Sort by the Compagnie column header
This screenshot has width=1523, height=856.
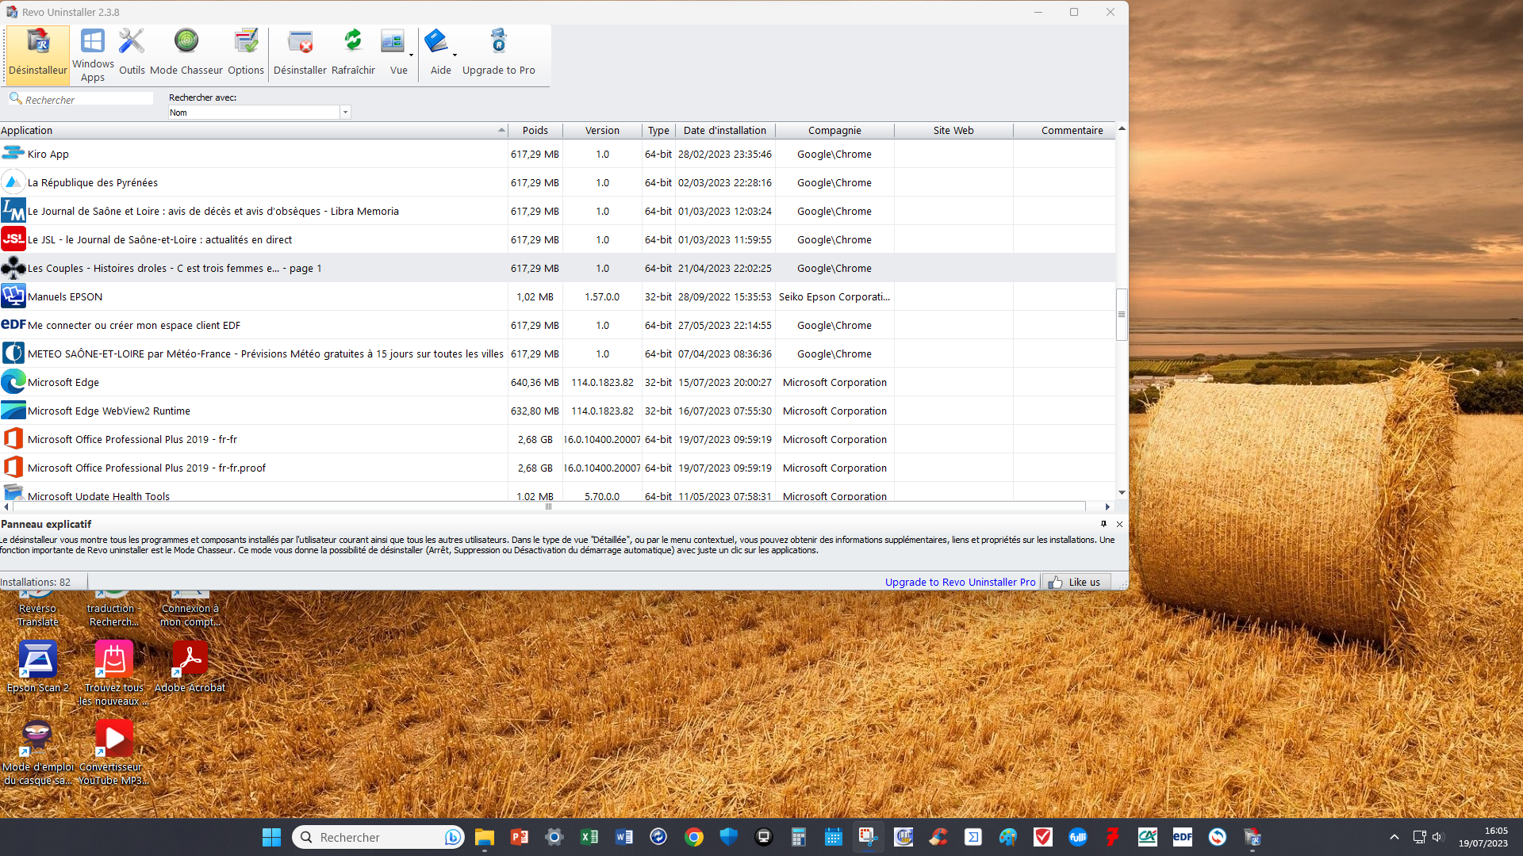[834, 131]
